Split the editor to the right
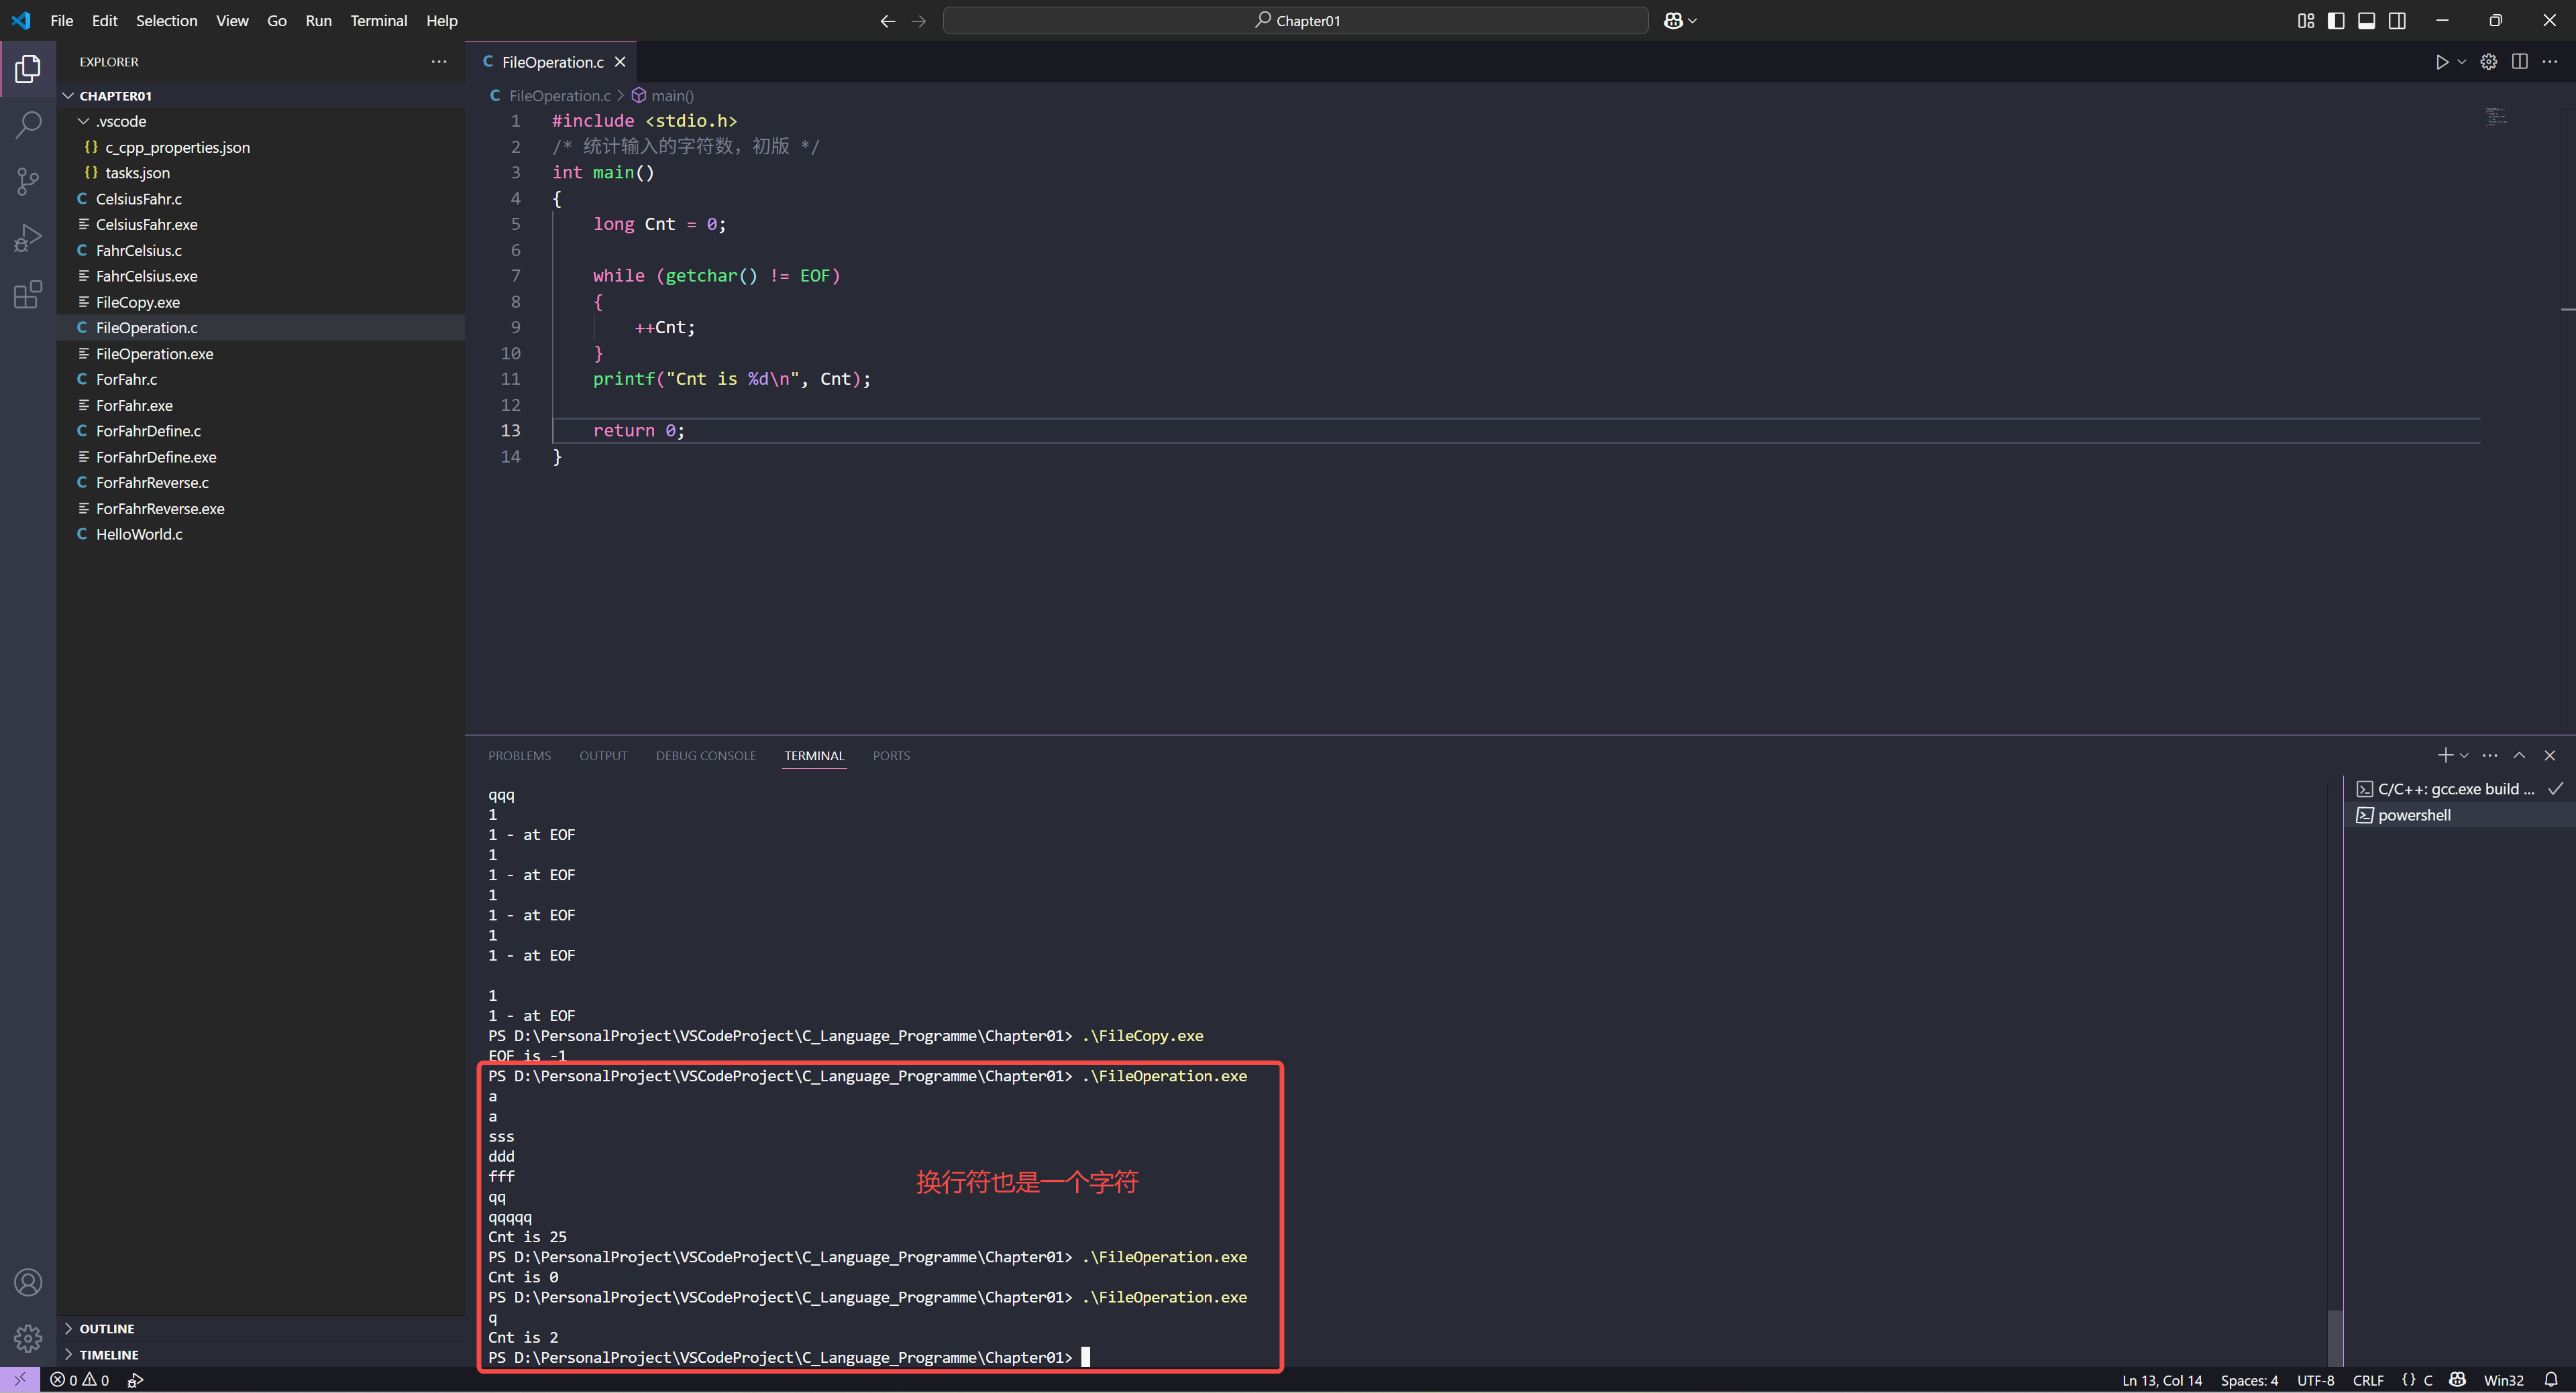The width and height of the screenshot is (2576, 1393). [2519, 62]
